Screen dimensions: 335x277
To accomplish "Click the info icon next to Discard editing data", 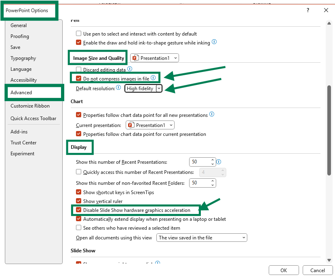I will point(130,69).
